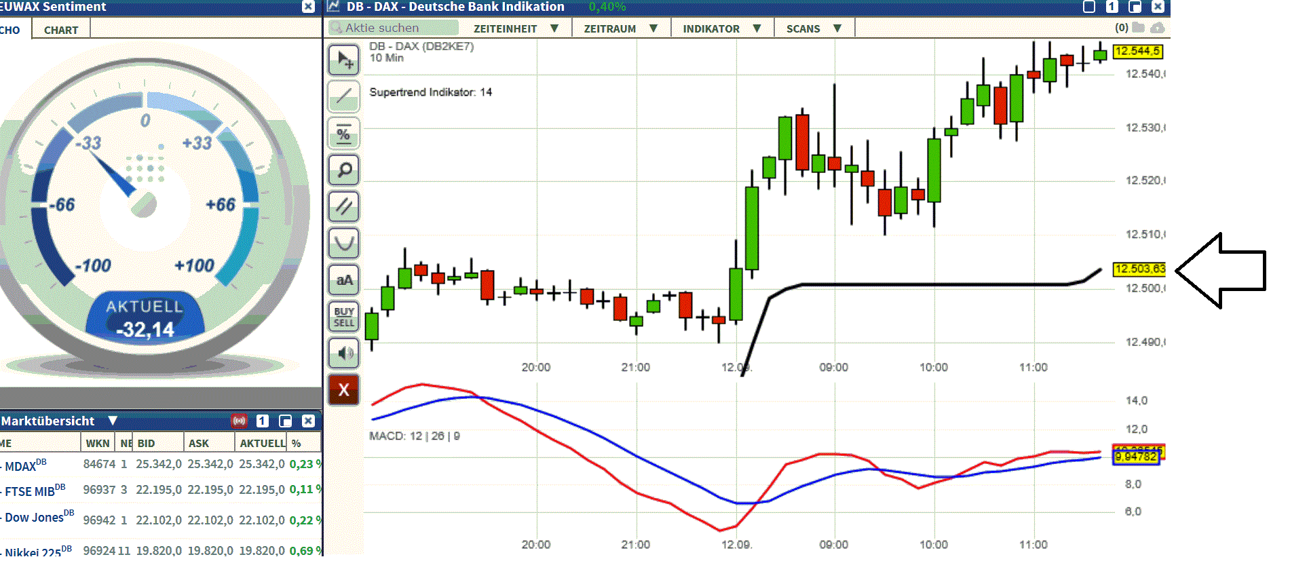Close the EUWAX Sentiment panel

pos(308,7)
